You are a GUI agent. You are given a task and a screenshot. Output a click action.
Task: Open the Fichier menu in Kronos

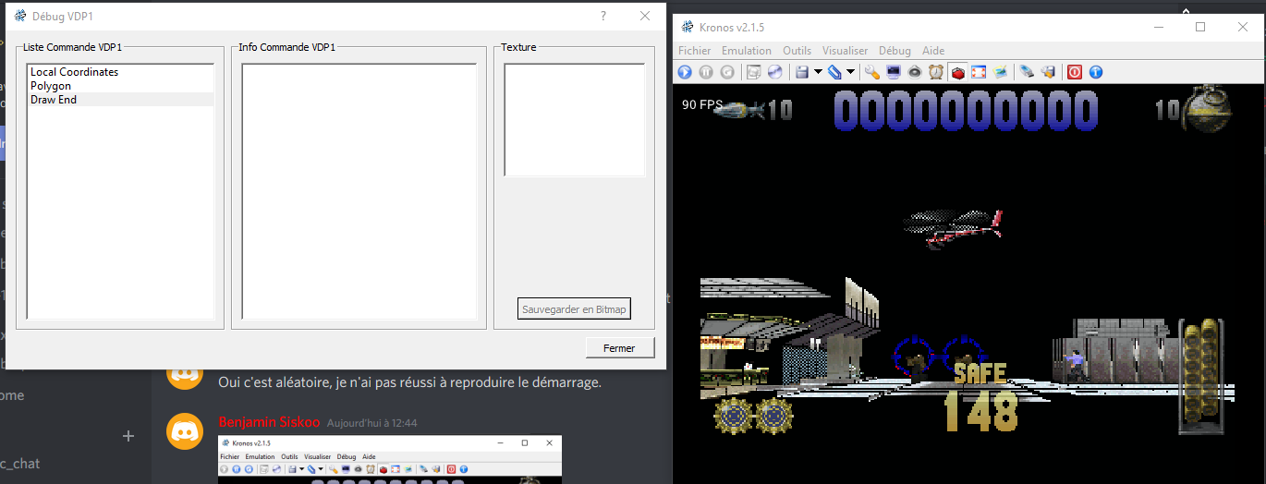point(695,51)
